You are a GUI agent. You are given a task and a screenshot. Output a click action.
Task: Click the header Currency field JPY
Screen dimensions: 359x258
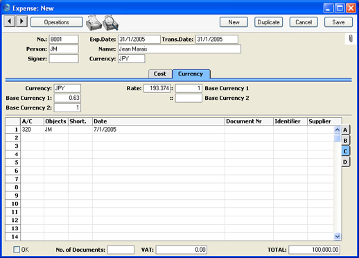132,59
